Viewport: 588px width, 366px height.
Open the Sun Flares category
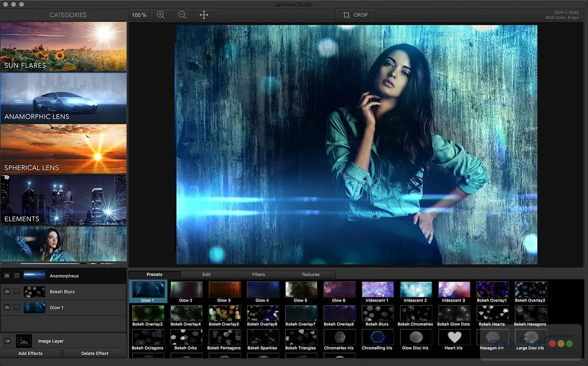click(x=63, y=46)
